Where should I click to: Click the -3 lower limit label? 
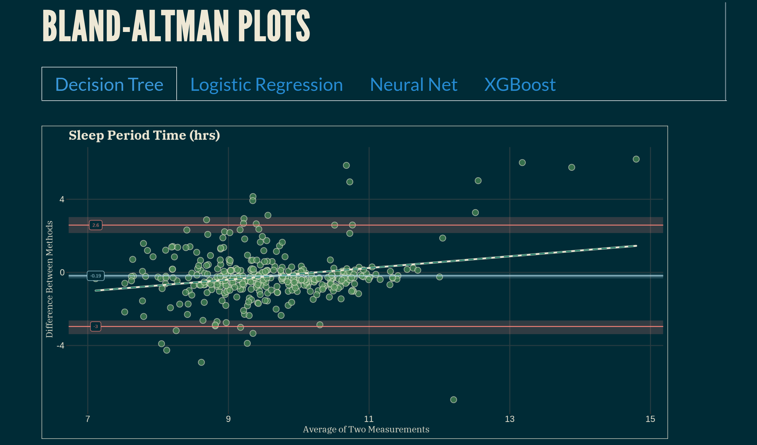[96, 326]
